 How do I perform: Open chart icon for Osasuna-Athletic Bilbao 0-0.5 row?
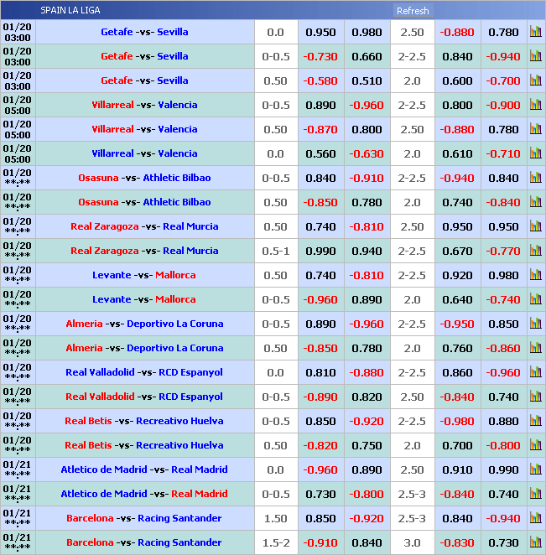535,179
